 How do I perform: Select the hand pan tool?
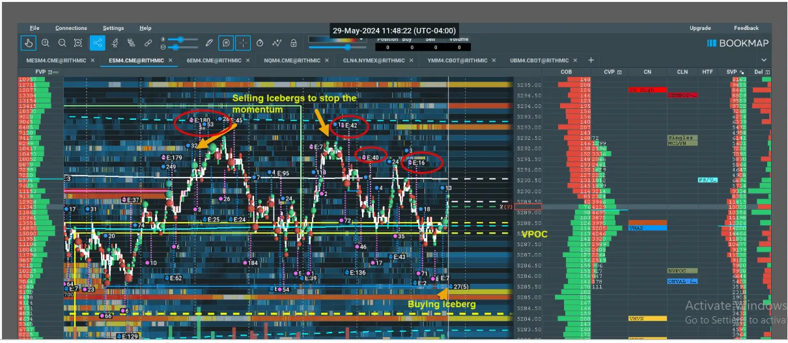(x=28, y=43)
